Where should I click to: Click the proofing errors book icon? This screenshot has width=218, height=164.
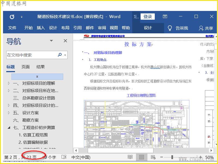click(x=64, y=157)
